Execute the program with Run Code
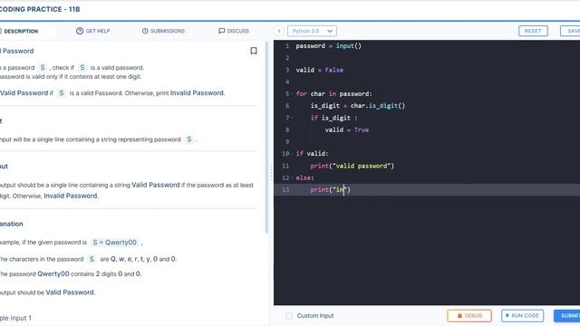The width and height of the screenshot is (580, 326). [522, 316]
